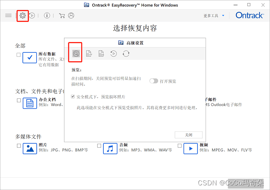Tick the 音频 checkbox
The image size is (270, 190).
(99, 146)
